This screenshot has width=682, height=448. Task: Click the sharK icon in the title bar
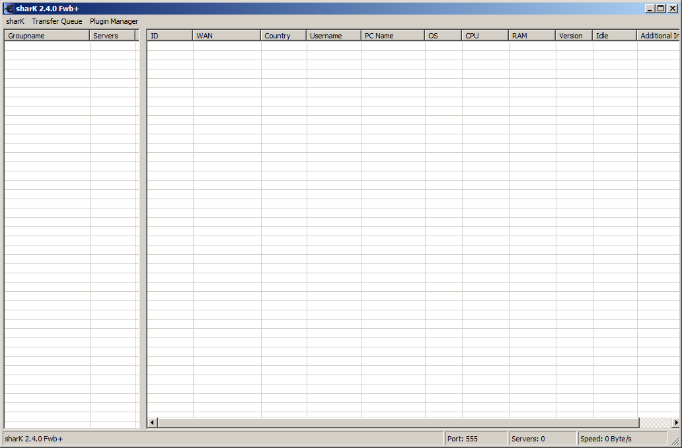tap(9, 9)
